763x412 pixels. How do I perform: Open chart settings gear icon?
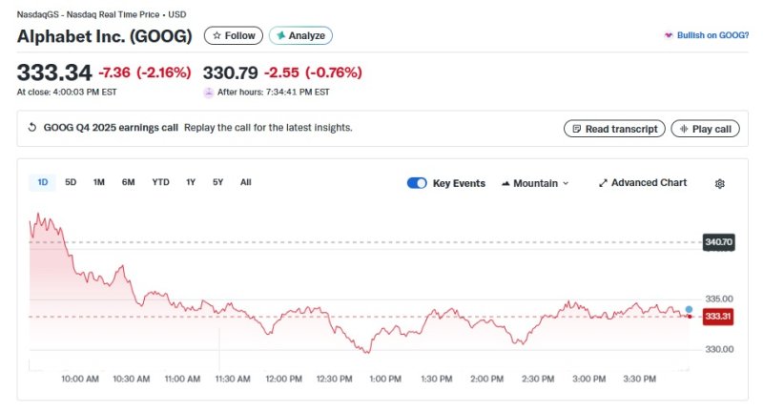tap(720, 183)
